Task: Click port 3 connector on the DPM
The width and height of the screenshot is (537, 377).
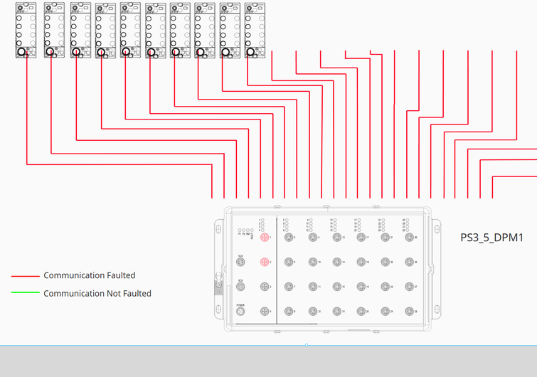Action: 265,287
